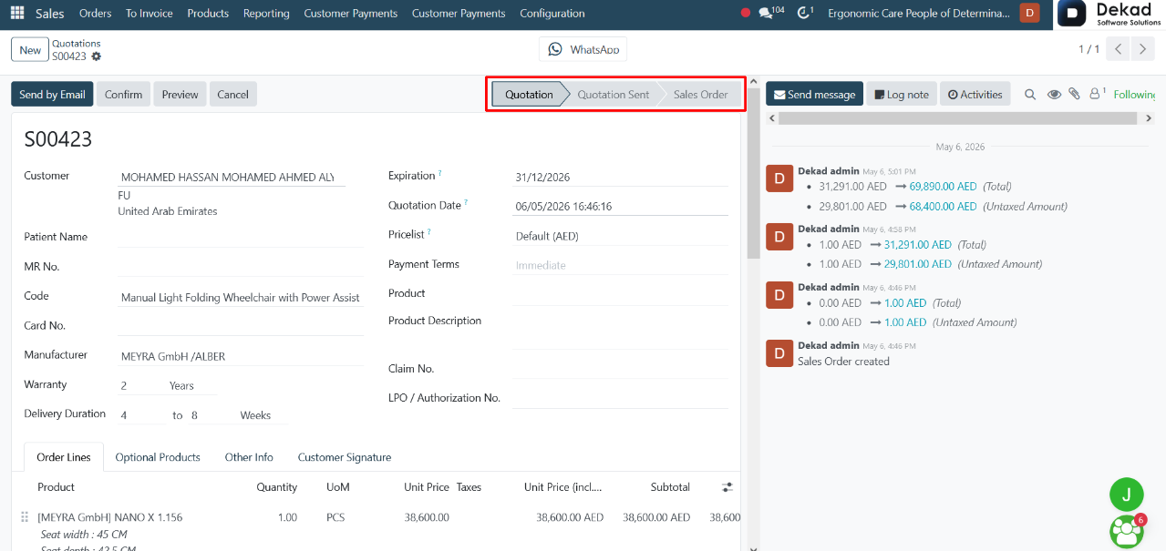Toggle the chatter eye visibility icon
The image size is (1166, 551).
click(1054, 94)
